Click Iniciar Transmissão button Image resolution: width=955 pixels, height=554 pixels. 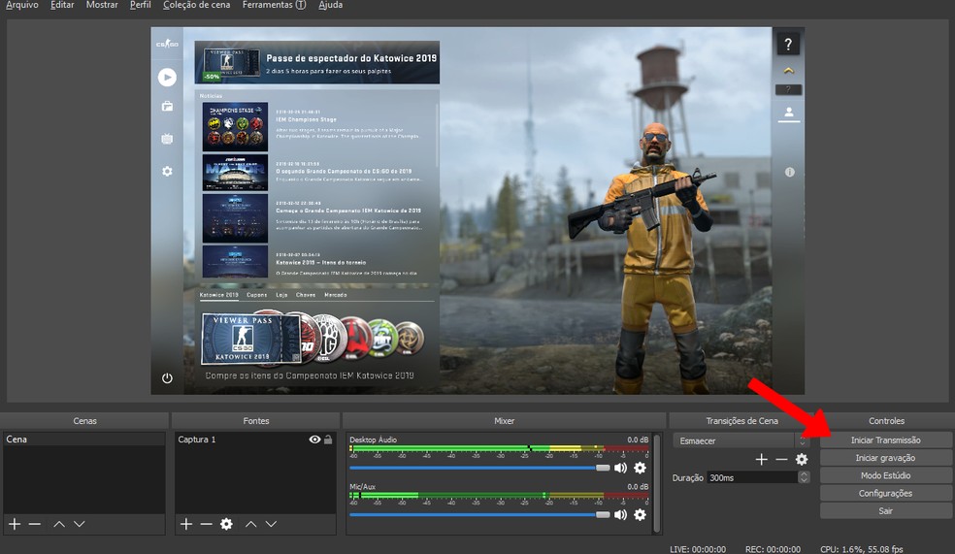(885, 440)
